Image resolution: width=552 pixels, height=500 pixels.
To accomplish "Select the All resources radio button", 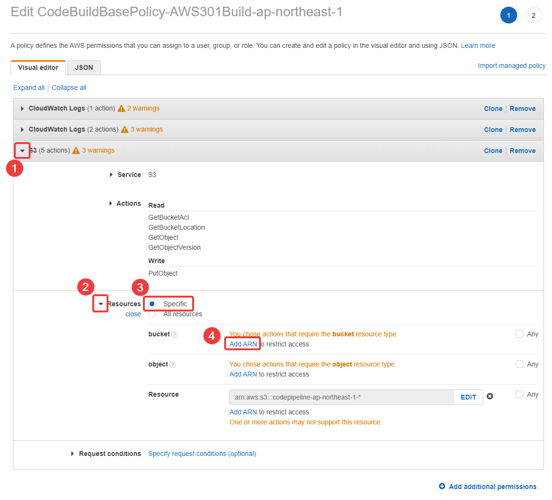I will pyautogui.click(x=152, y=314).
